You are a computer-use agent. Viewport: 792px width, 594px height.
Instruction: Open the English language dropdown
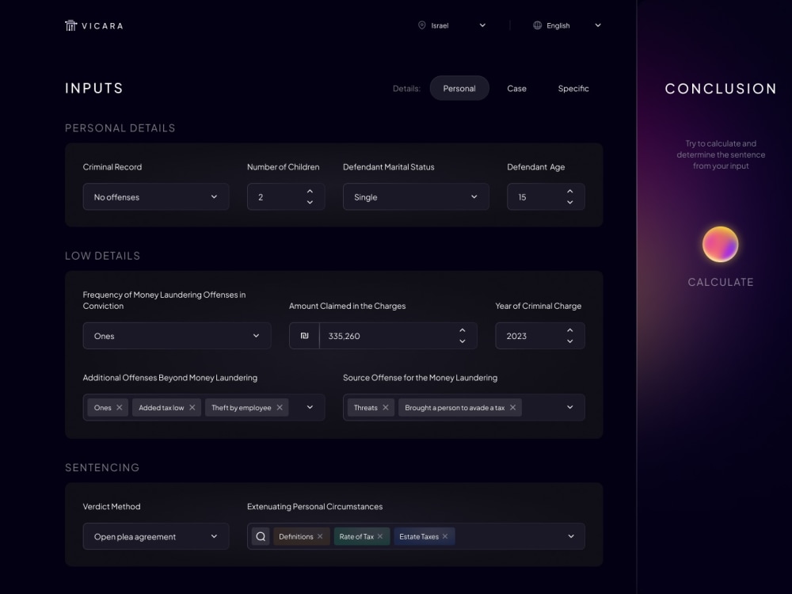(598, 25)
